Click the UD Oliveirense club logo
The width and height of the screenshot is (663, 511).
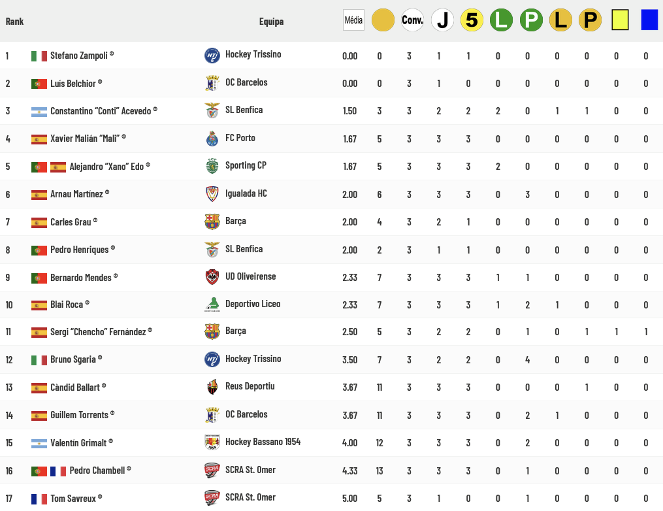click(x=212, y=277)
